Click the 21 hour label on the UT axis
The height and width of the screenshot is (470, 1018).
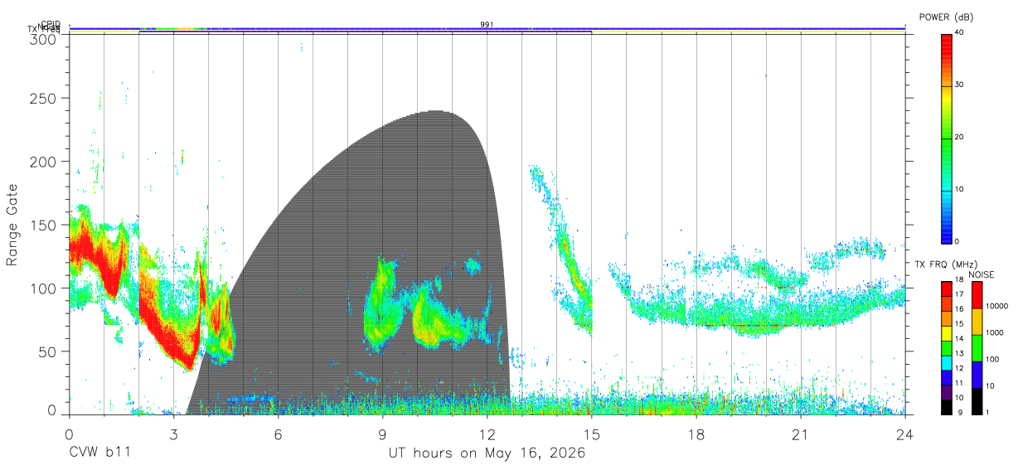point(801,434)
